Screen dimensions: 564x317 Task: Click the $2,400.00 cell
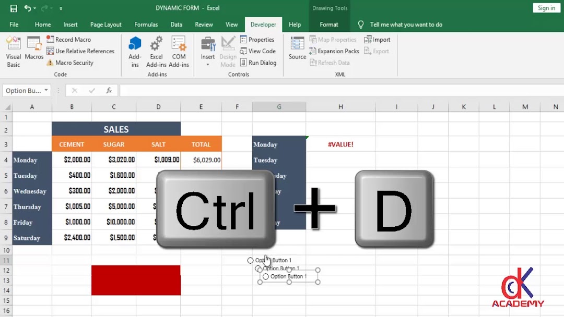[x=72, y=238]
